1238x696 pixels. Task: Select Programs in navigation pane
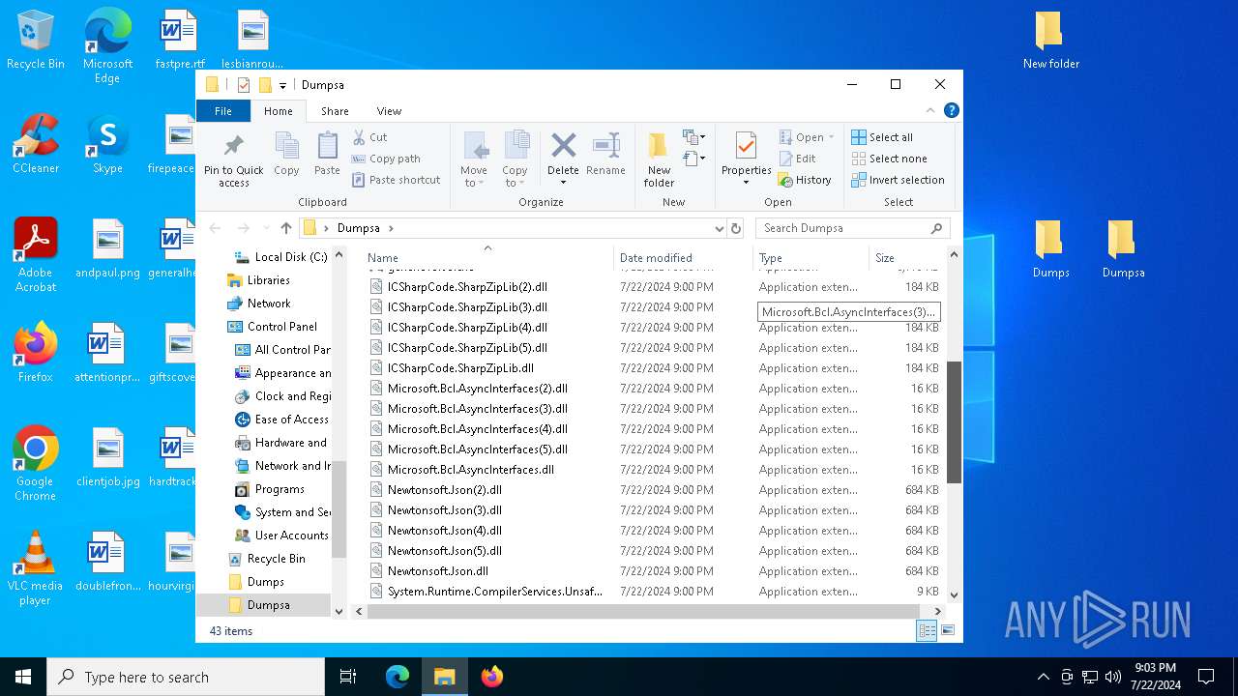point(270,489)
